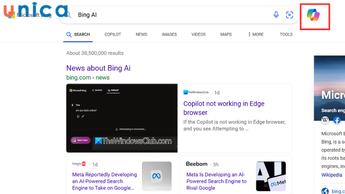The height and width of the screenshot is (194, 345).
Task: Click the globe icon beside bing.com
Action: 325,191
